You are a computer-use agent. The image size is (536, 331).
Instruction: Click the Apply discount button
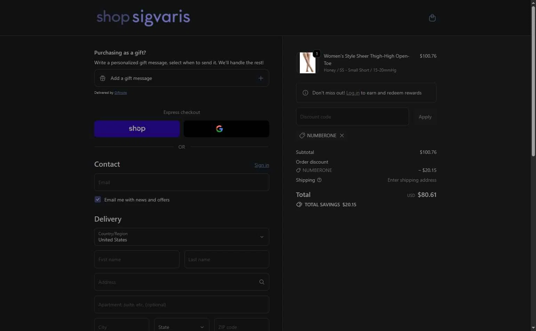425,117
